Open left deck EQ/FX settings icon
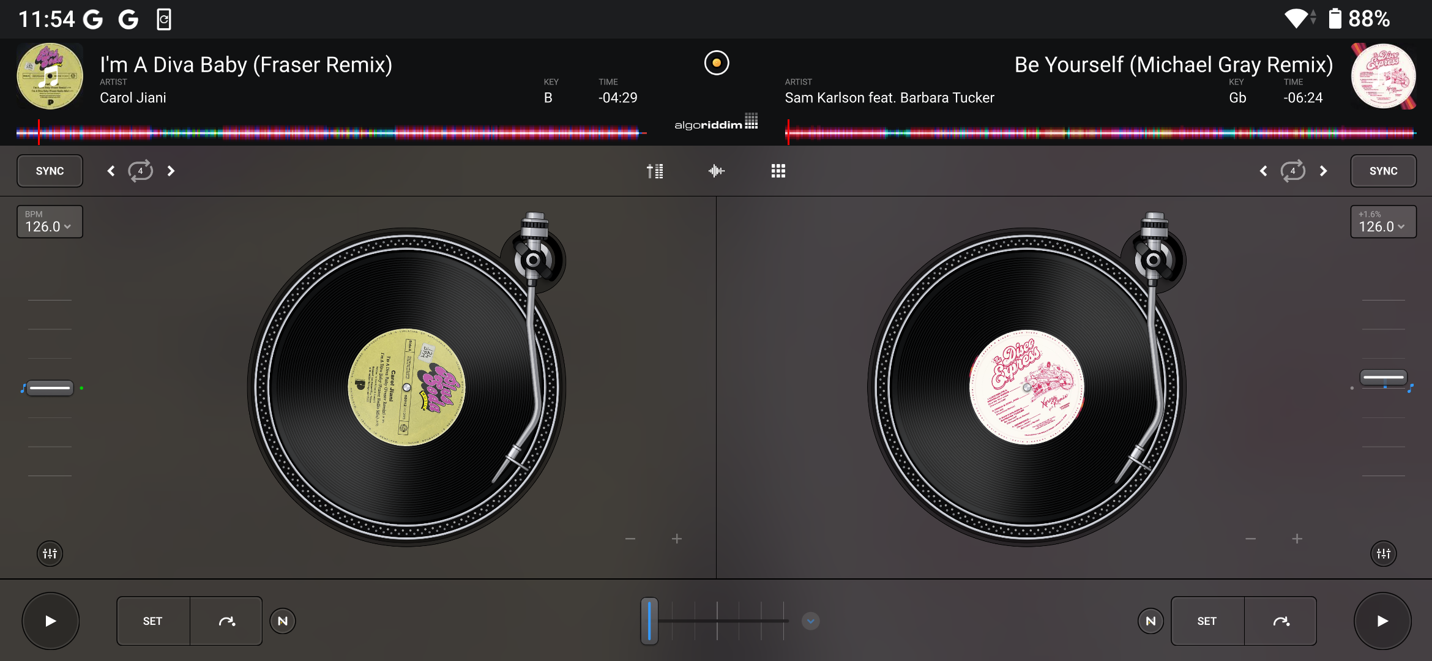Image resolution: width=1432 pixels, height=661 pixels. 50,554
